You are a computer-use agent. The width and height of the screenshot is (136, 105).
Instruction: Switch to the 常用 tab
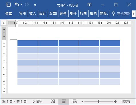tap(23, 14)
